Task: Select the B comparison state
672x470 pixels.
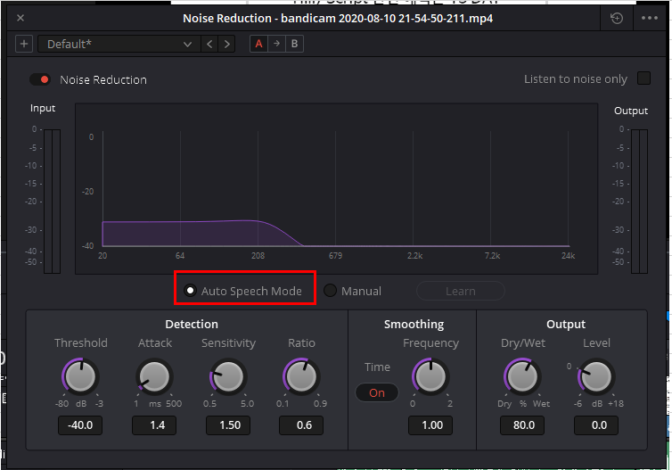Action: point(294,44)
